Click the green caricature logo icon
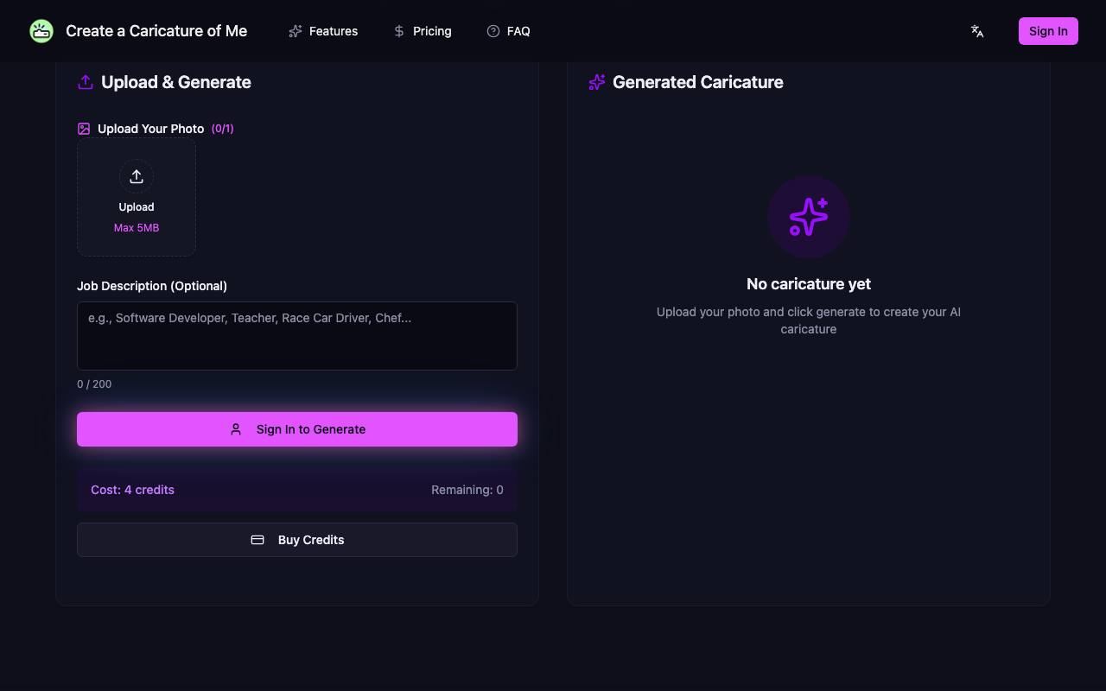Image resolution: width=1106 pixels, height=691 pixels. click(x=41, y=31)
